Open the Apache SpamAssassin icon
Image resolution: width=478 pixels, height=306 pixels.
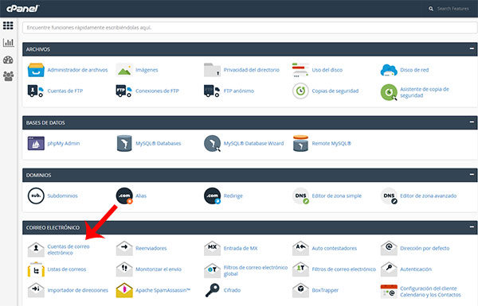124,290
